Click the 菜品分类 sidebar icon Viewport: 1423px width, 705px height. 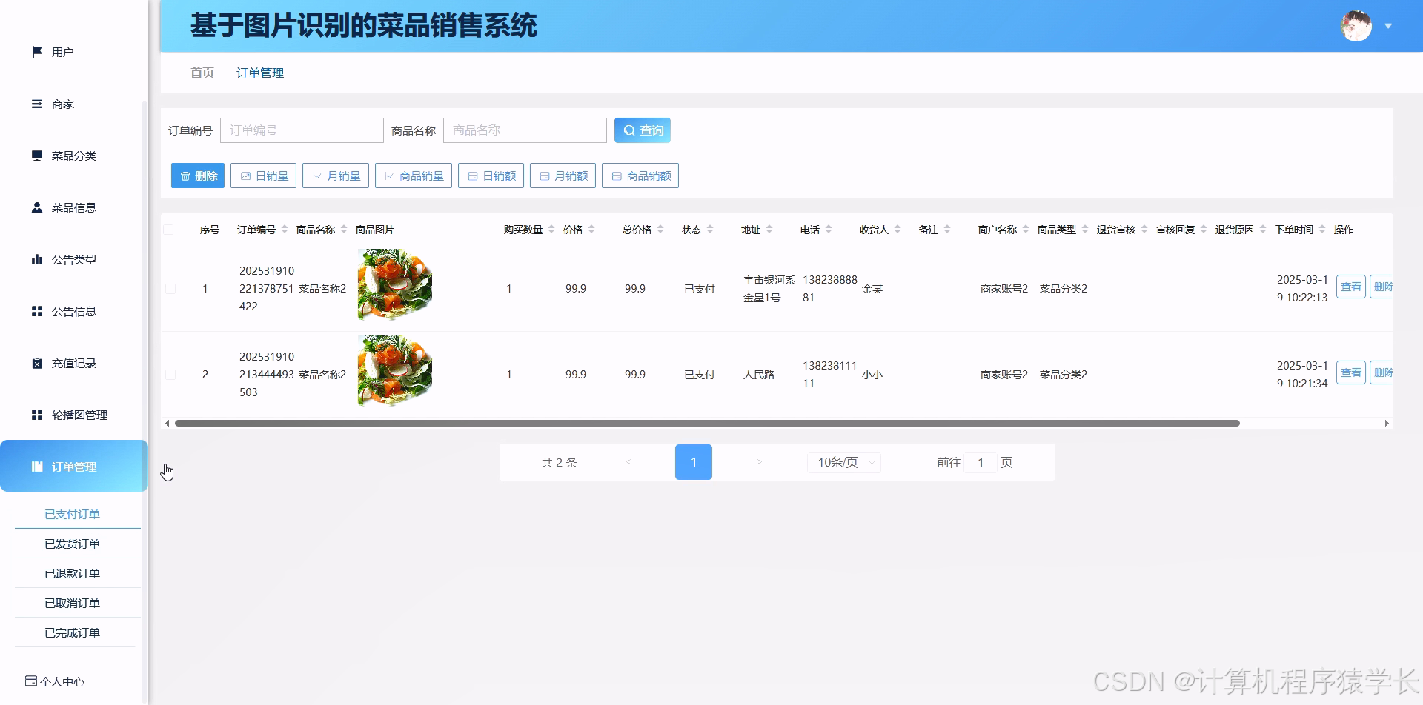(x=36, y=156)
